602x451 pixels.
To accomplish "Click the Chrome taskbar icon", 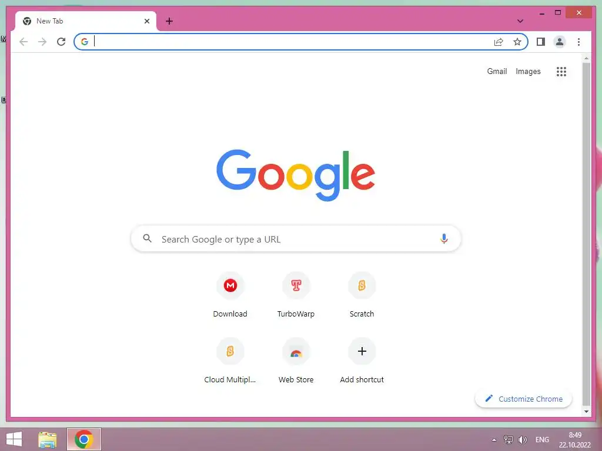I will 83,439.
